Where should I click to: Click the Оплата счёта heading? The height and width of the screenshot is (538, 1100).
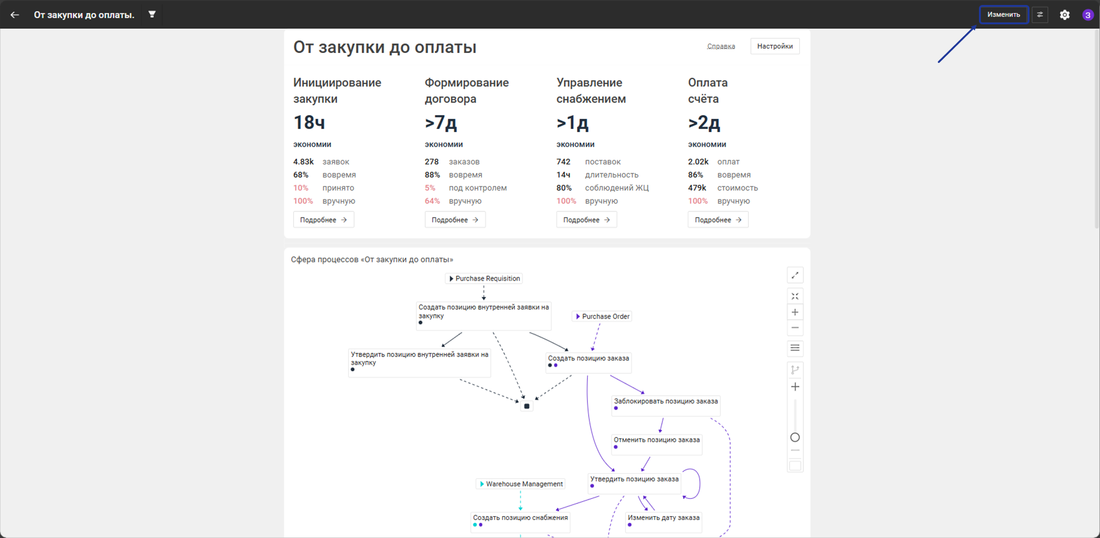(x=708, y=90)
